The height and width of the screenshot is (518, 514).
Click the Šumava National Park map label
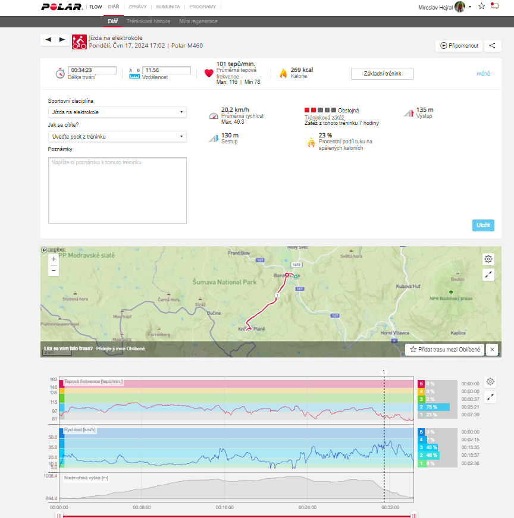pyautogui.click(x=225, y=282)
